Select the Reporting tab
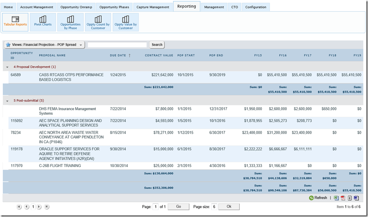The height and width of the screenshot is (217, 368). [x=186, y=6]
